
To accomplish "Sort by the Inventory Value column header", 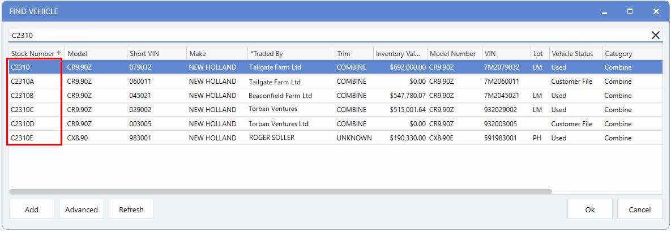I will point(400,53).
